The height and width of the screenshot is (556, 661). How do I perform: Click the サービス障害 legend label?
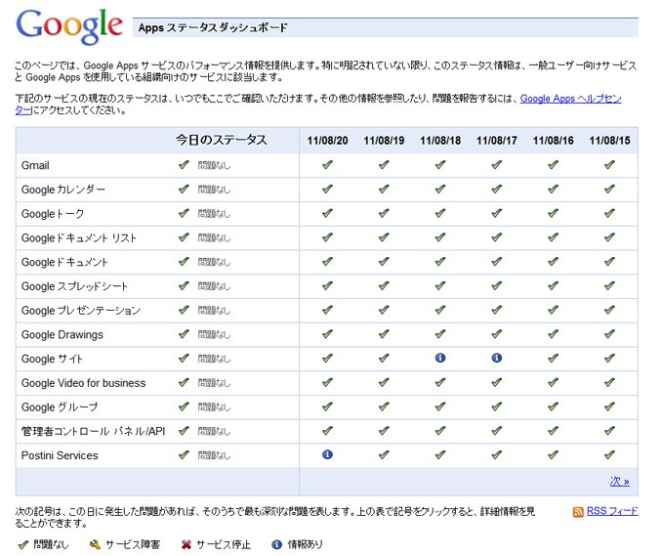coord(133,544)
